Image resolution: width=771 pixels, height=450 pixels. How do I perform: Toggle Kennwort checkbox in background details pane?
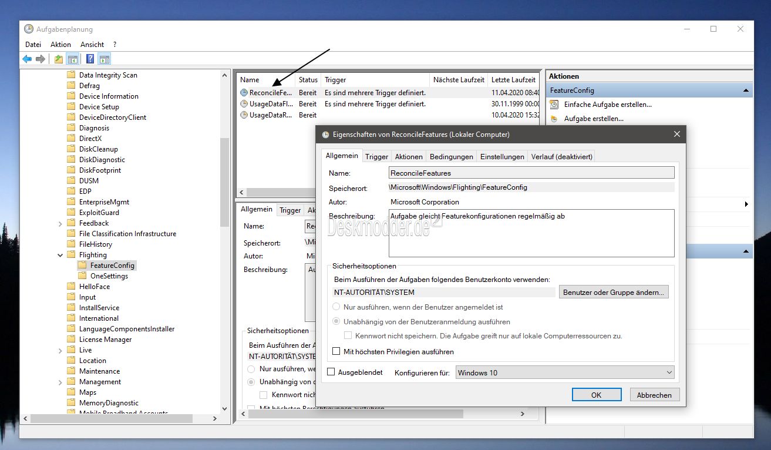[x=263, y=395]
